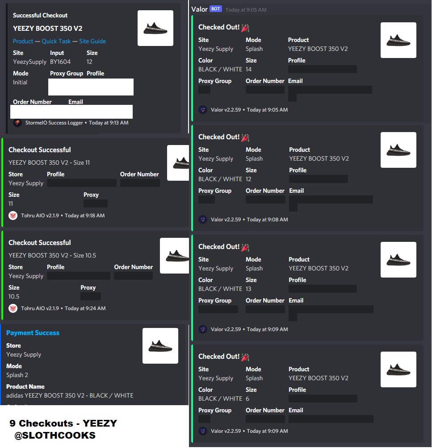Open shoe thumbnail in Valor size 12 embed
Image resolution: width=432 pixels, height=448 pixels.
tap(398, 150)
